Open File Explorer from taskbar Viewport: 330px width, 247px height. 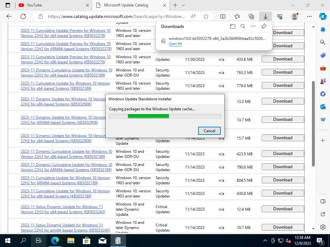(x=71, y=241)
